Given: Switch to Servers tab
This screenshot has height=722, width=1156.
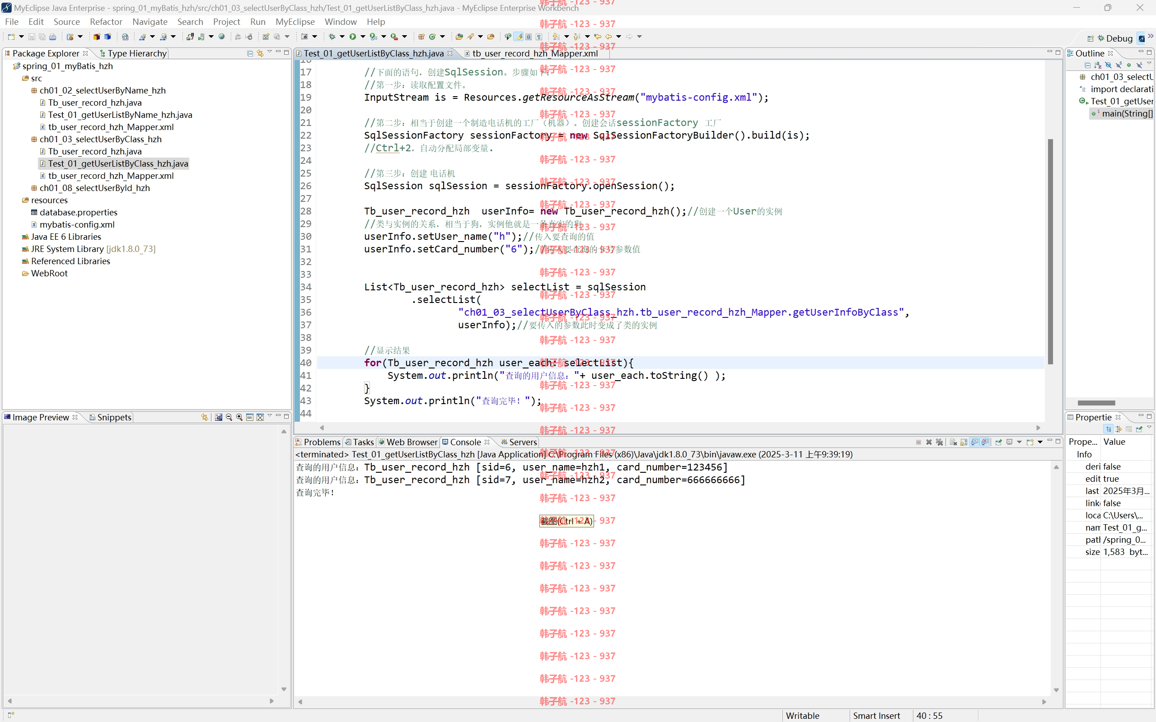Looking at the screenshot, I should (519, 442).
